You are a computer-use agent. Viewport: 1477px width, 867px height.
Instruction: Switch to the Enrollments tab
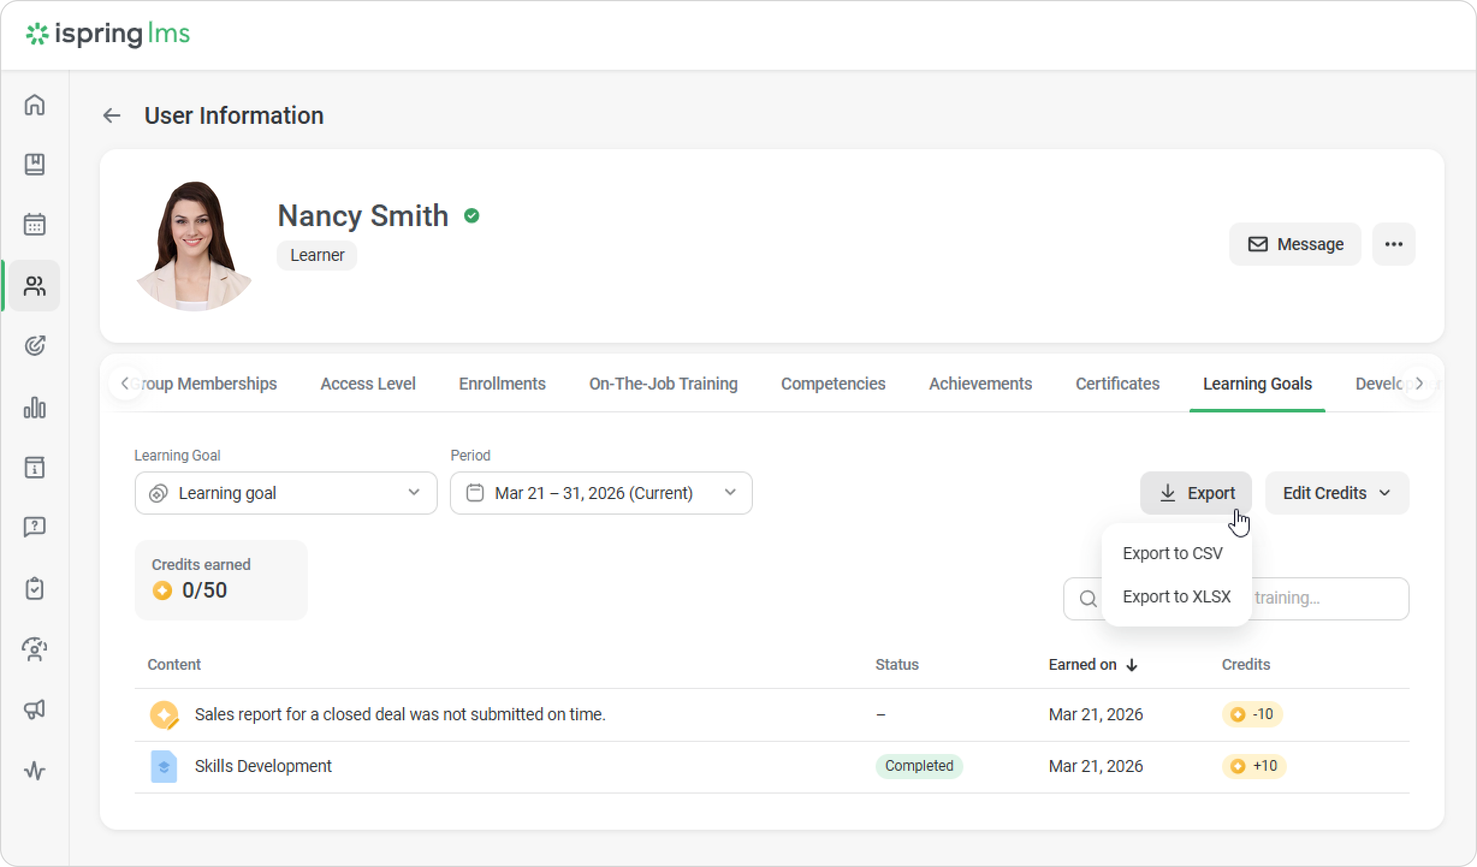point(502,384)
